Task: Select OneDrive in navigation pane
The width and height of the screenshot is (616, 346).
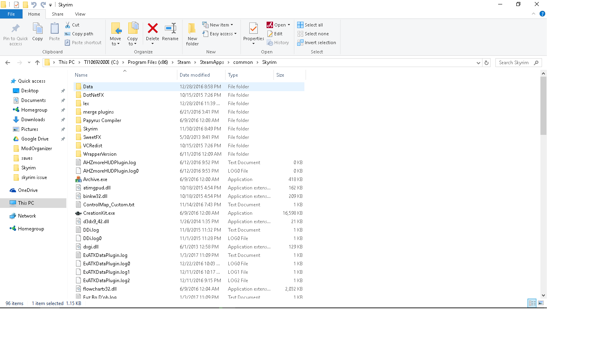Action: pos(28,190)
